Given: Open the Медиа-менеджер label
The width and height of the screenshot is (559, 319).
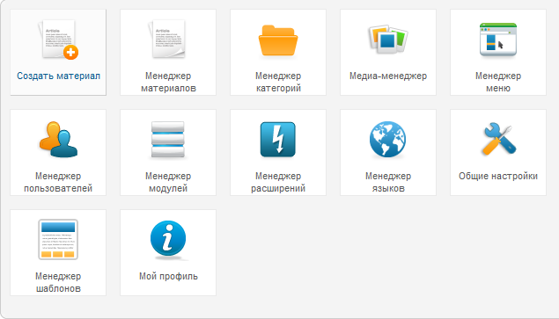Looking at the screenshot, I should pos(388,76).
